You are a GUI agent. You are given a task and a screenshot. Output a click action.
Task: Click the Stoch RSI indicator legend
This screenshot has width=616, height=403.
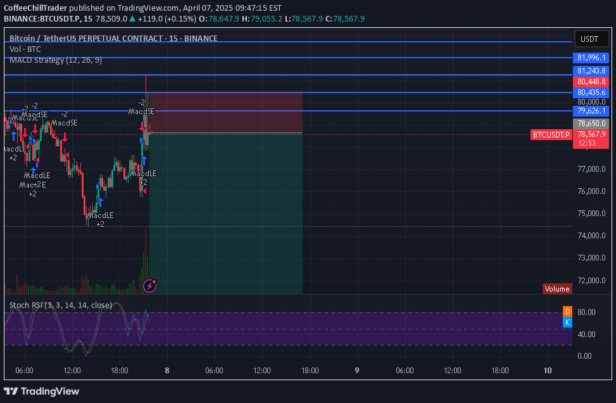point(61,305)
